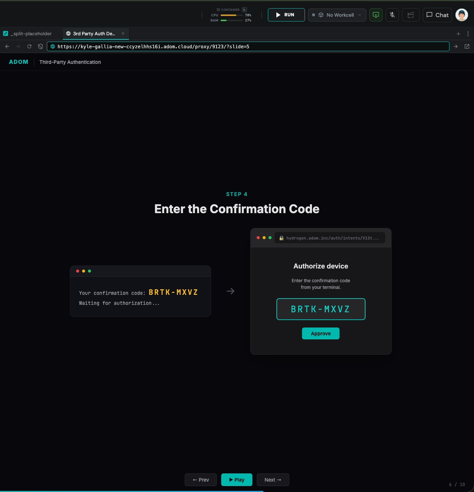This screenshot has width=474, height=492.
Task: Go back with browser back arrow
Action: 7,46
